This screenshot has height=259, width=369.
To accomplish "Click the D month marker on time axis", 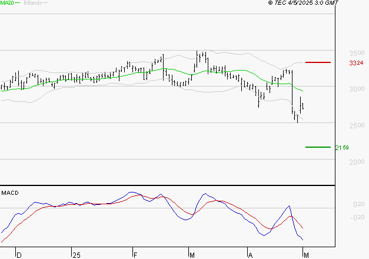I will click(19, 255).
